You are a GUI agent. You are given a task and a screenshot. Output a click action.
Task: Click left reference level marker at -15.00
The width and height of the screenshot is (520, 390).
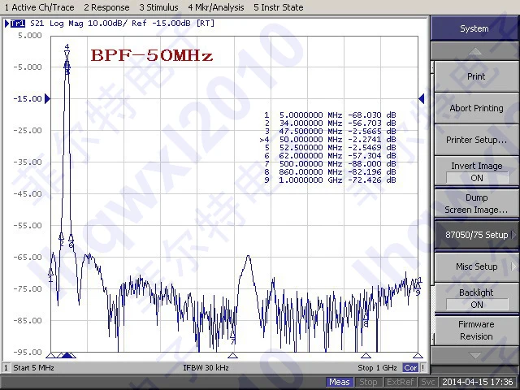click(x=47, y=98)
